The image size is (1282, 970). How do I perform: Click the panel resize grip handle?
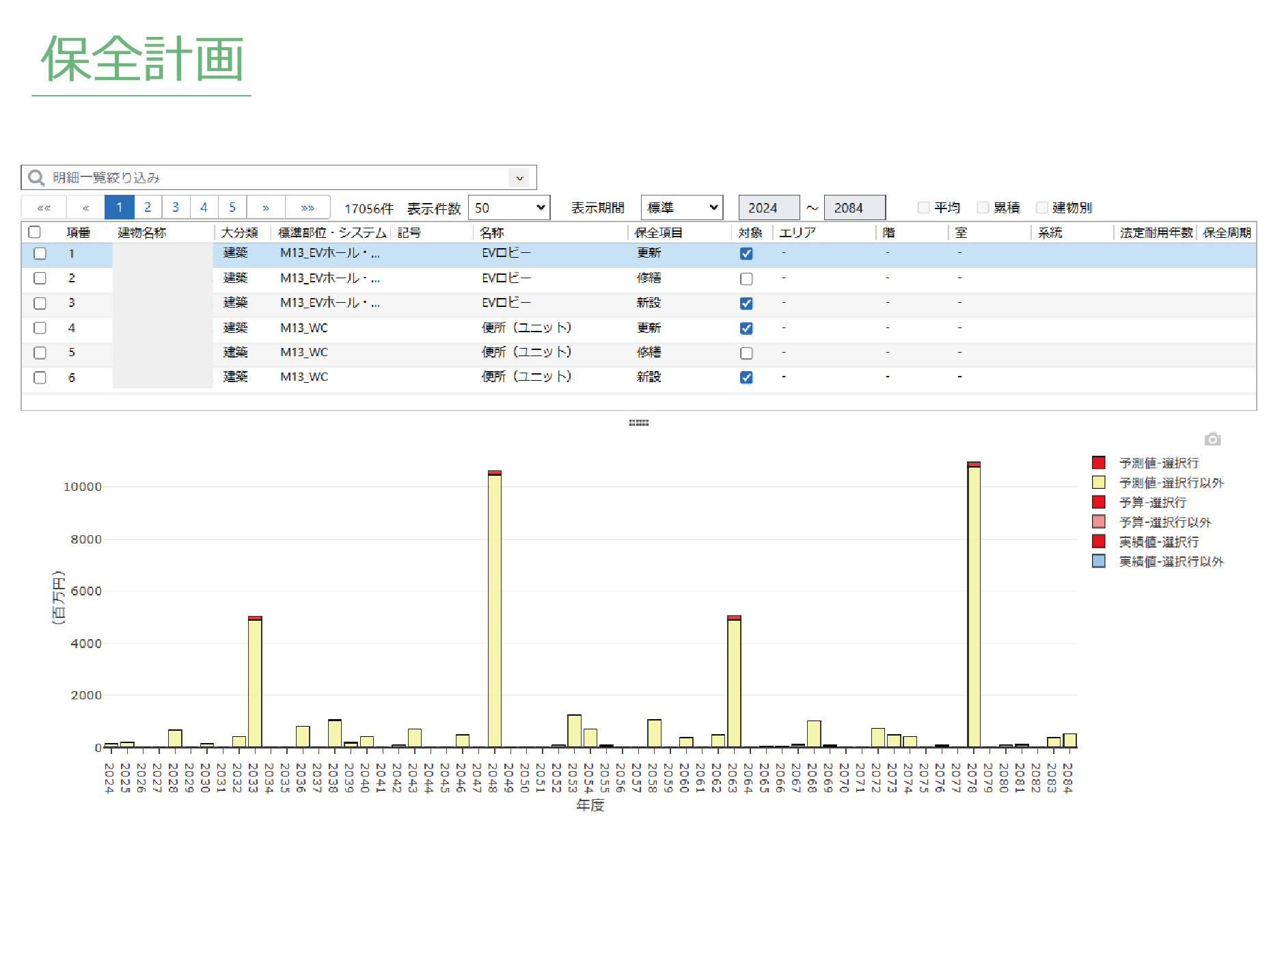coord(638,423)
